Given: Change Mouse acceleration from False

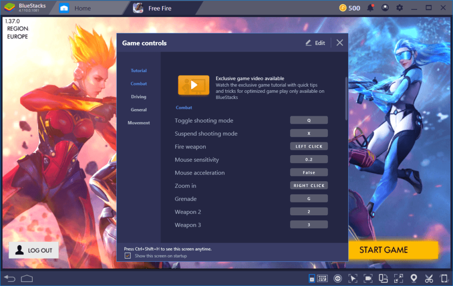Looking at the screenshot, I should coord(309,172).
